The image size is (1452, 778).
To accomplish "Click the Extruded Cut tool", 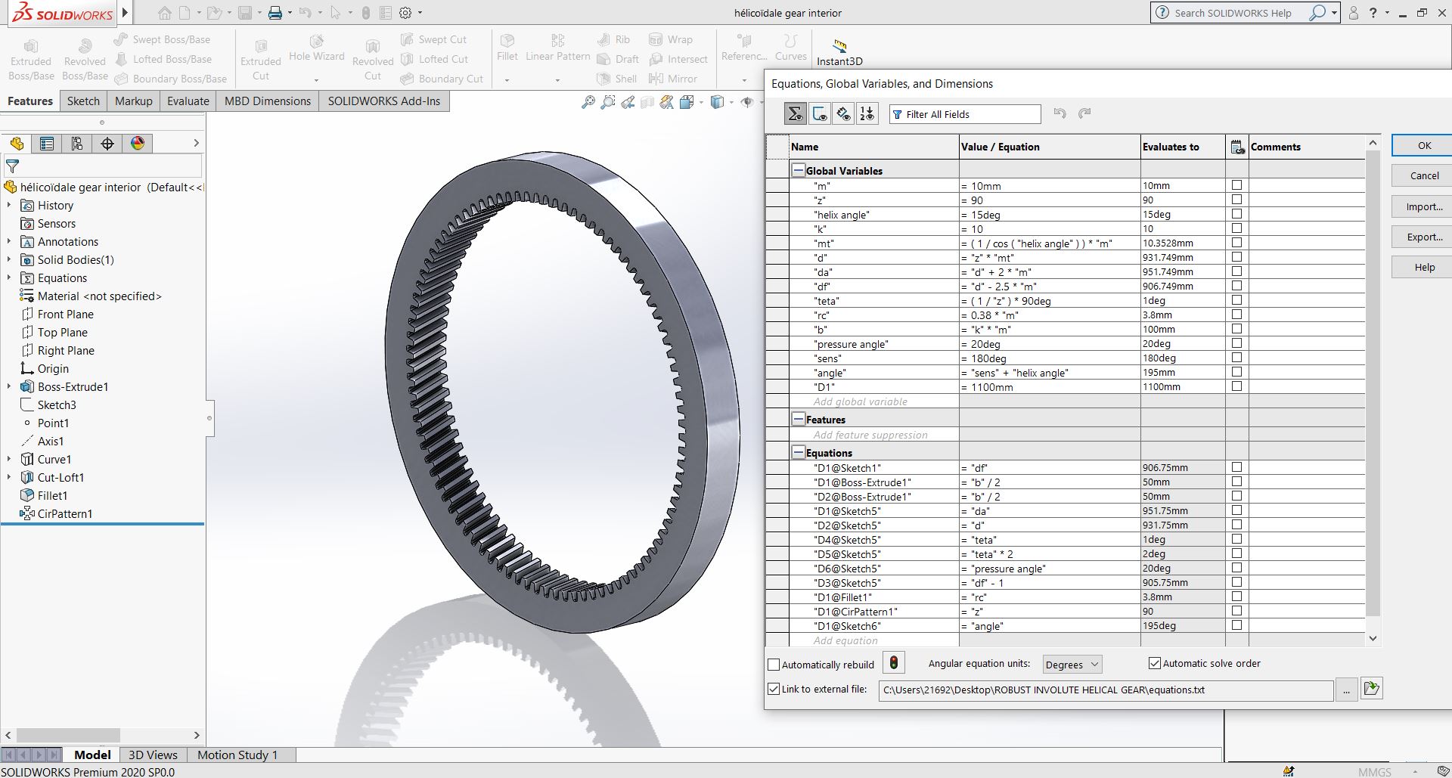I will (x=260, y=60).
